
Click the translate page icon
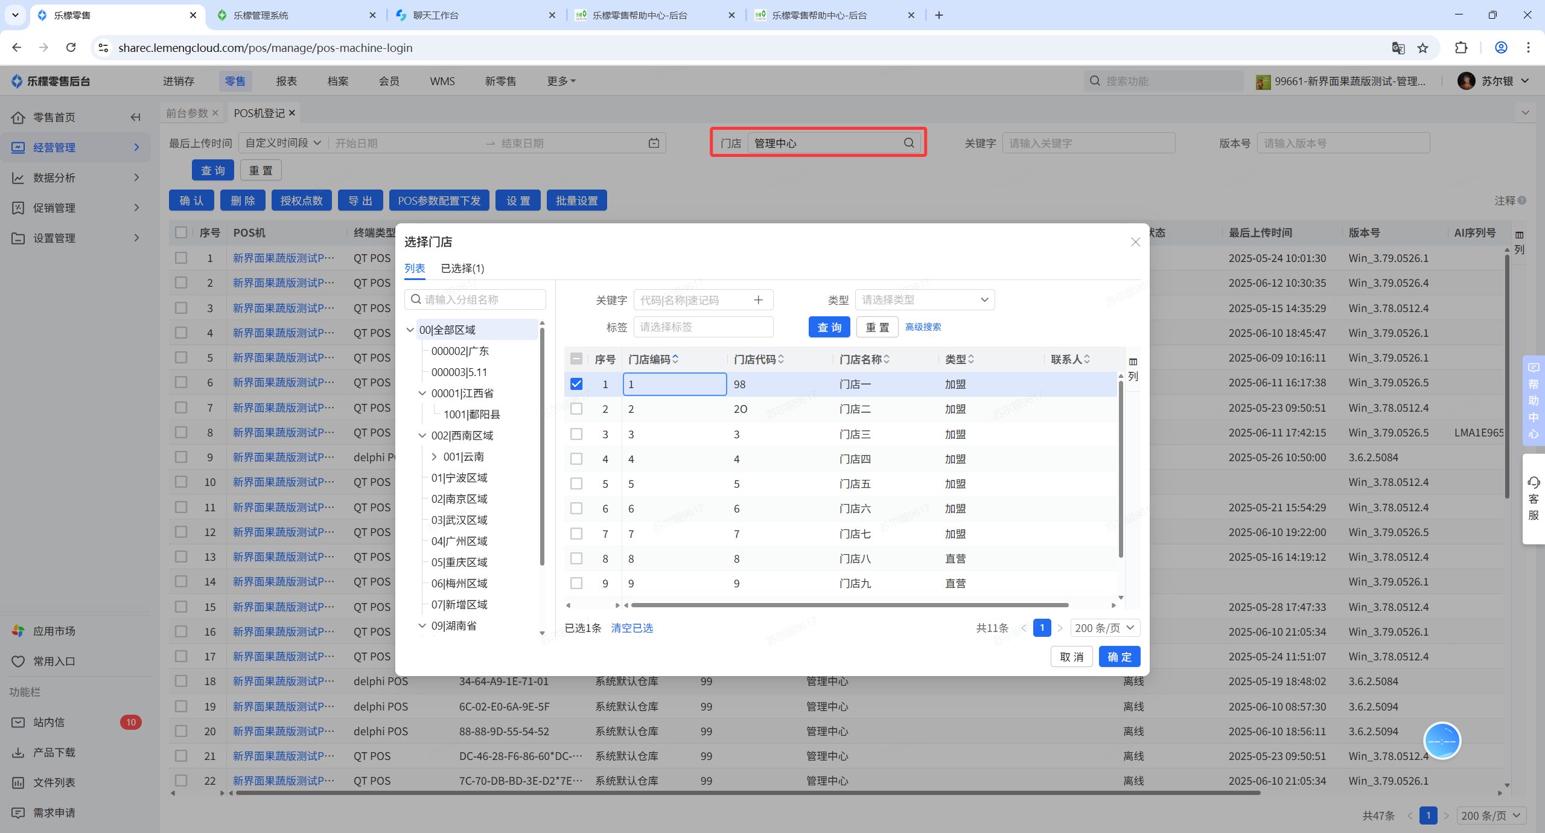[1398, 48]
